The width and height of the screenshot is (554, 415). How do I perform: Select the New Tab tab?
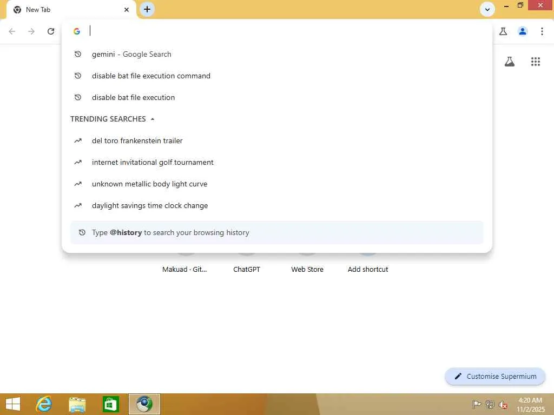coord(71,10)
